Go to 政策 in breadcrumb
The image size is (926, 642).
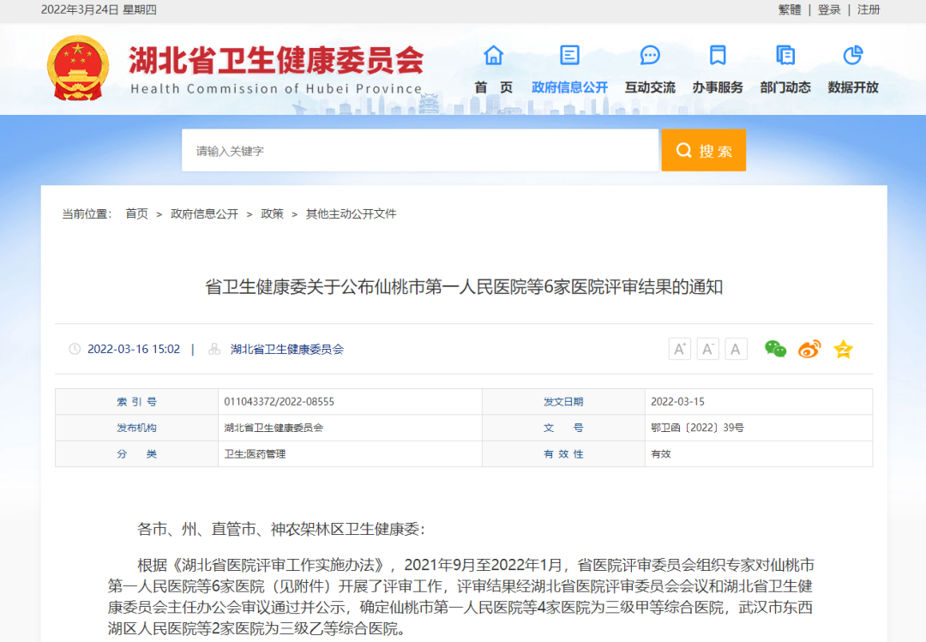click(x=272, y=213)
